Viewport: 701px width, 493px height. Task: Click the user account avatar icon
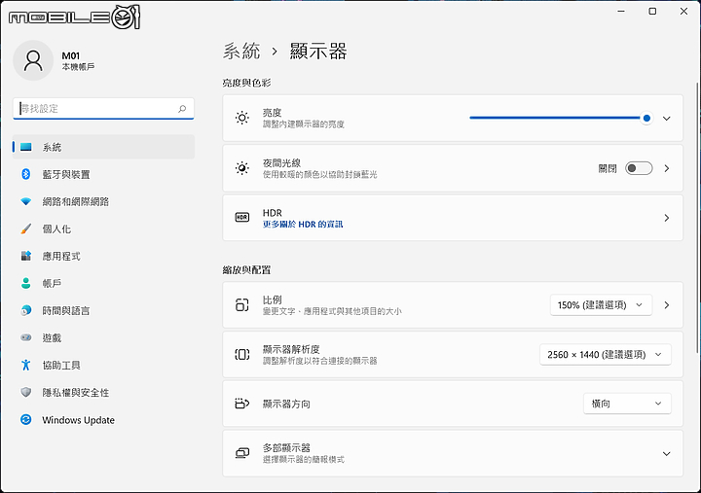click(33, 60)
